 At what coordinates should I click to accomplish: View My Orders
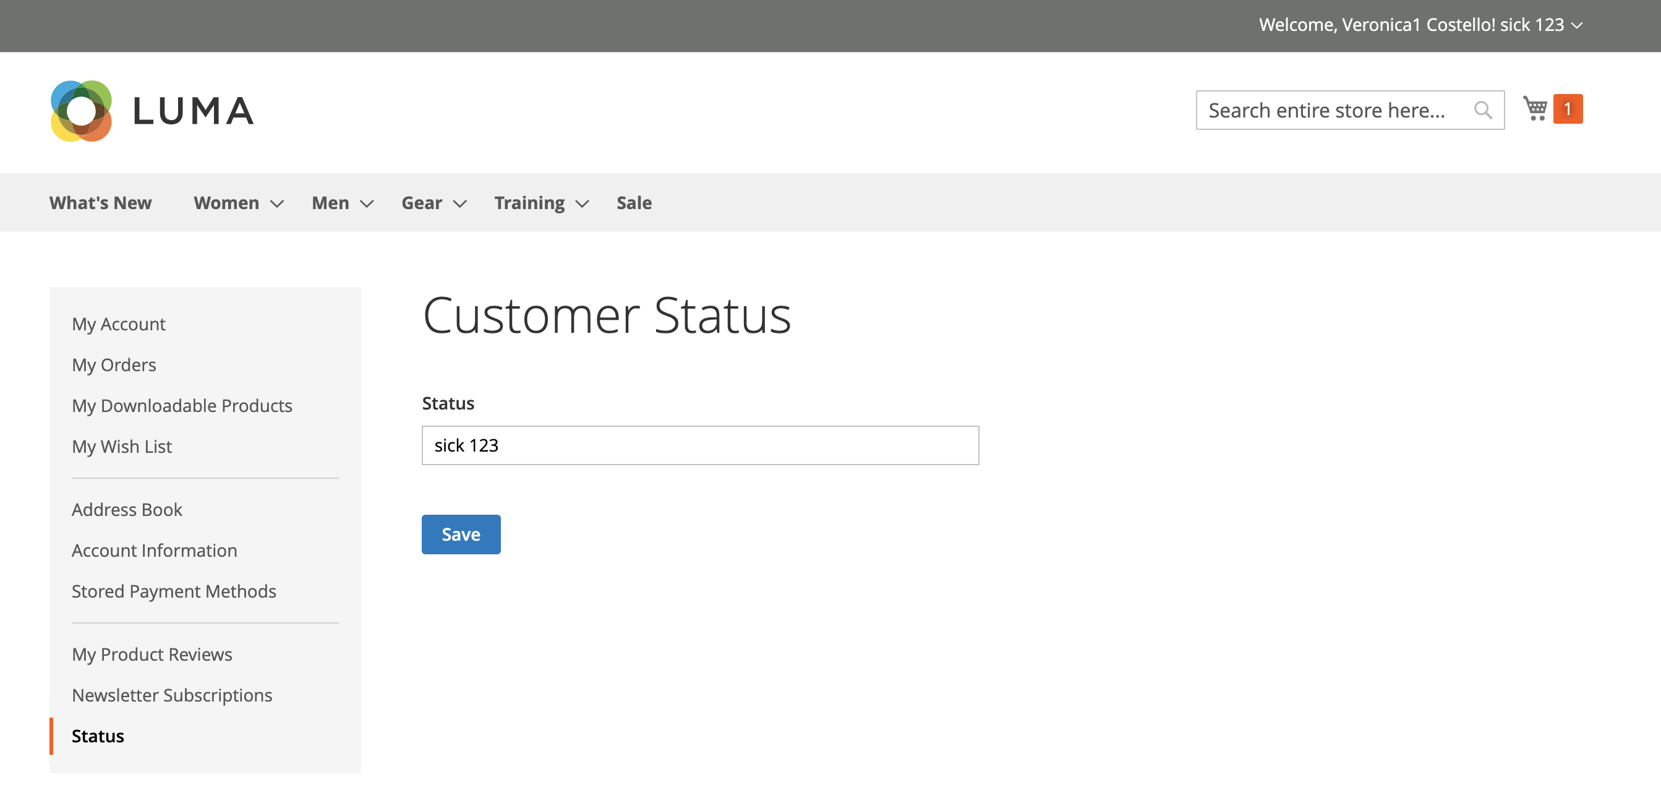tap(114, 364)
